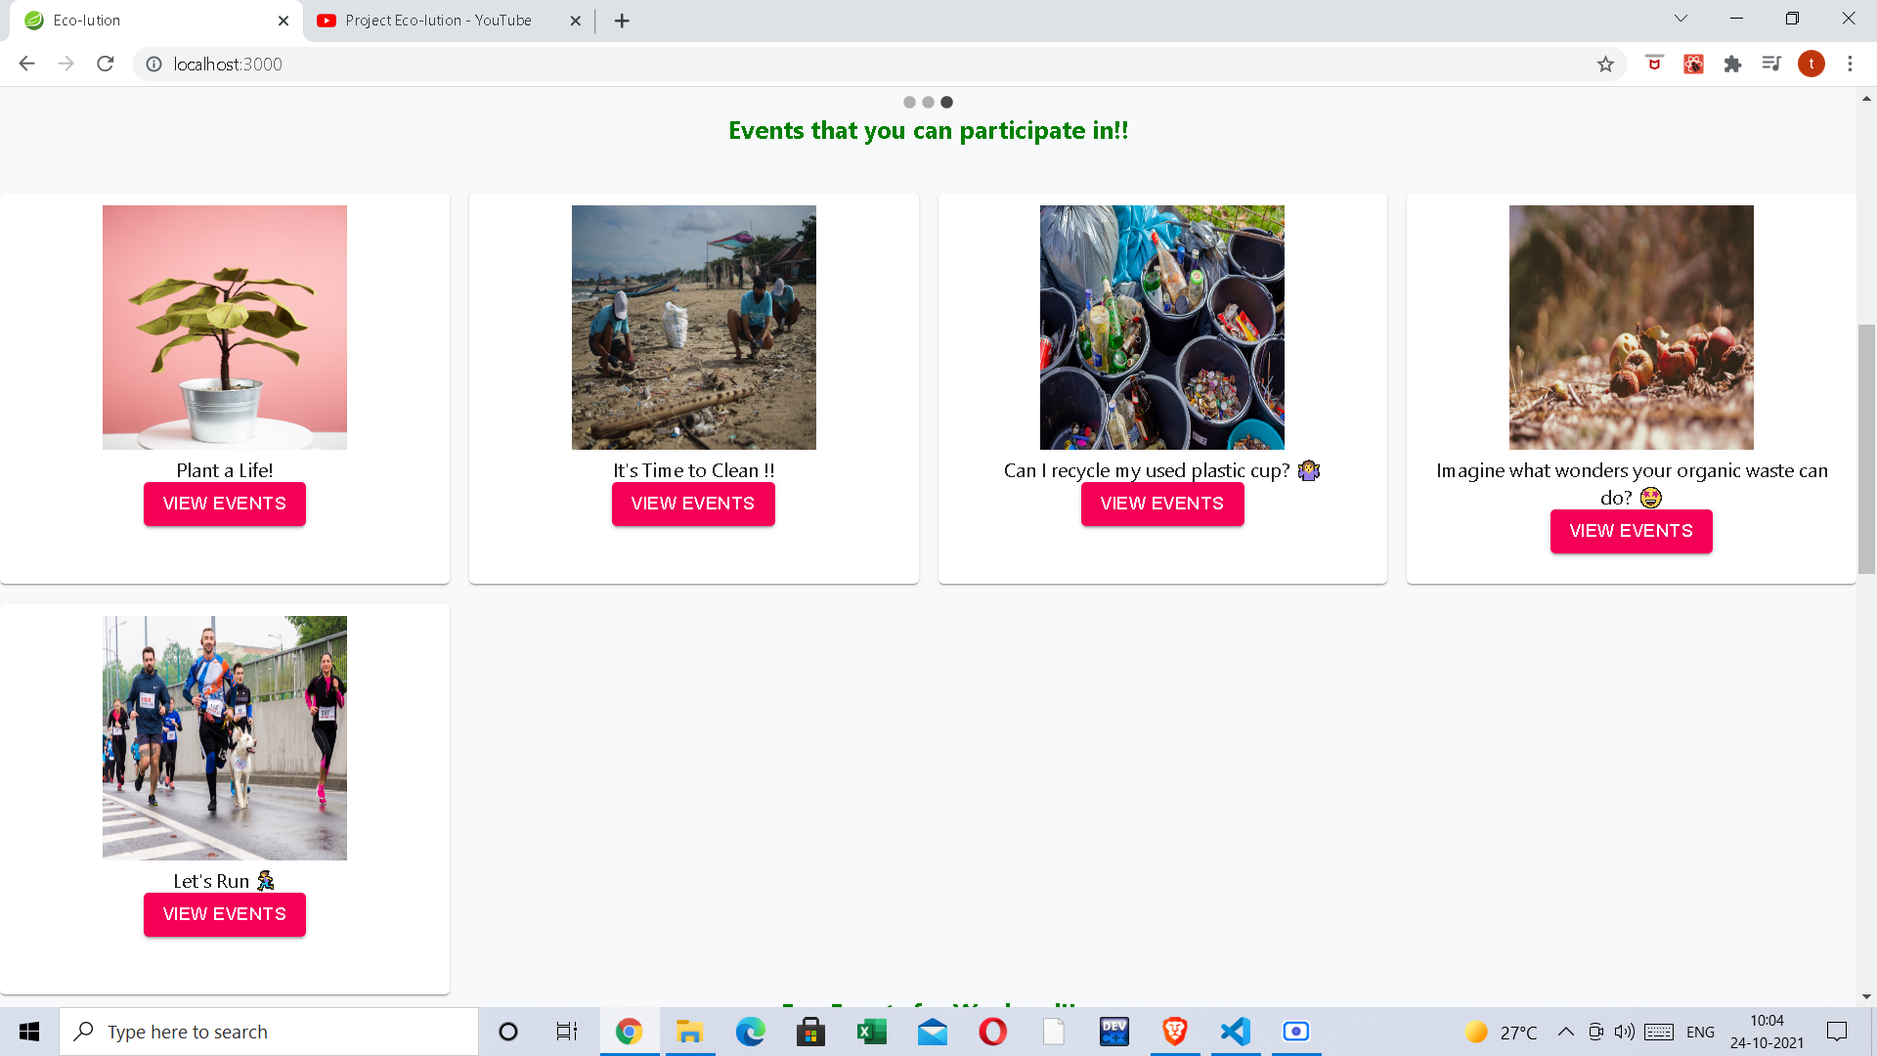Screen dimensions: 1877x1056
Task: View events for Let's Run
Action: [x=225, y=914]
